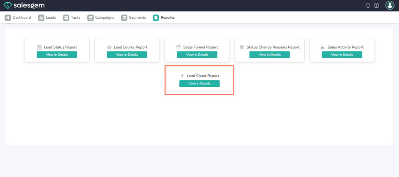
Task: View details of Lead Source Report
Action: (127, 54)
